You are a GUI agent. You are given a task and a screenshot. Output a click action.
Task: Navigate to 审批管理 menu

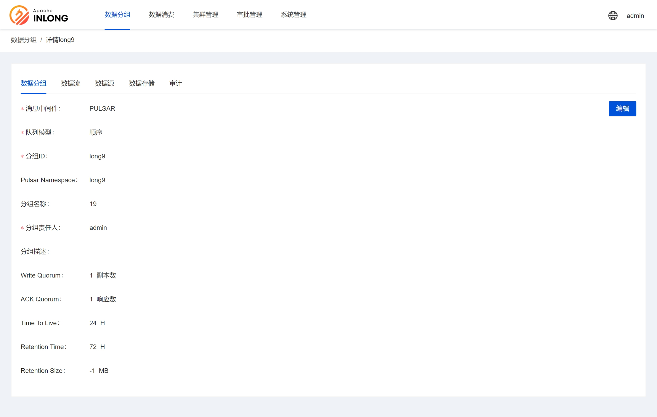[249, 15]
